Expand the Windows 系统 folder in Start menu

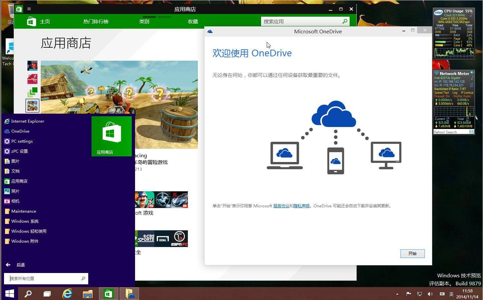[25, 221]
